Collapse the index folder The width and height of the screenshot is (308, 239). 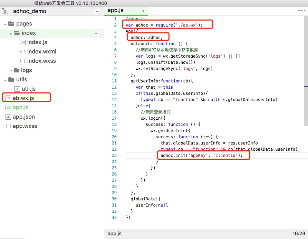[x=11, y=34]
